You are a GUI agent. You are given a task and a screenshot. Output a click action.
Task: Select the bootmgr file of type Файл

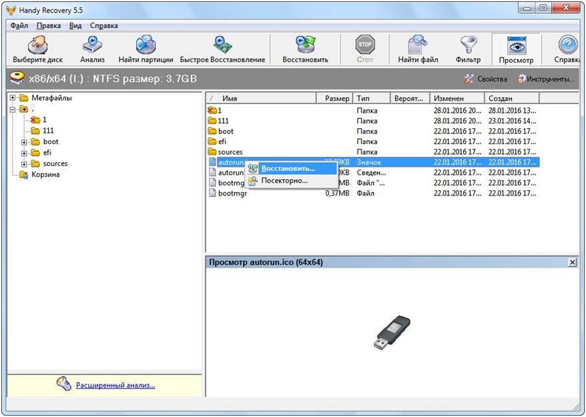(373, 193)
